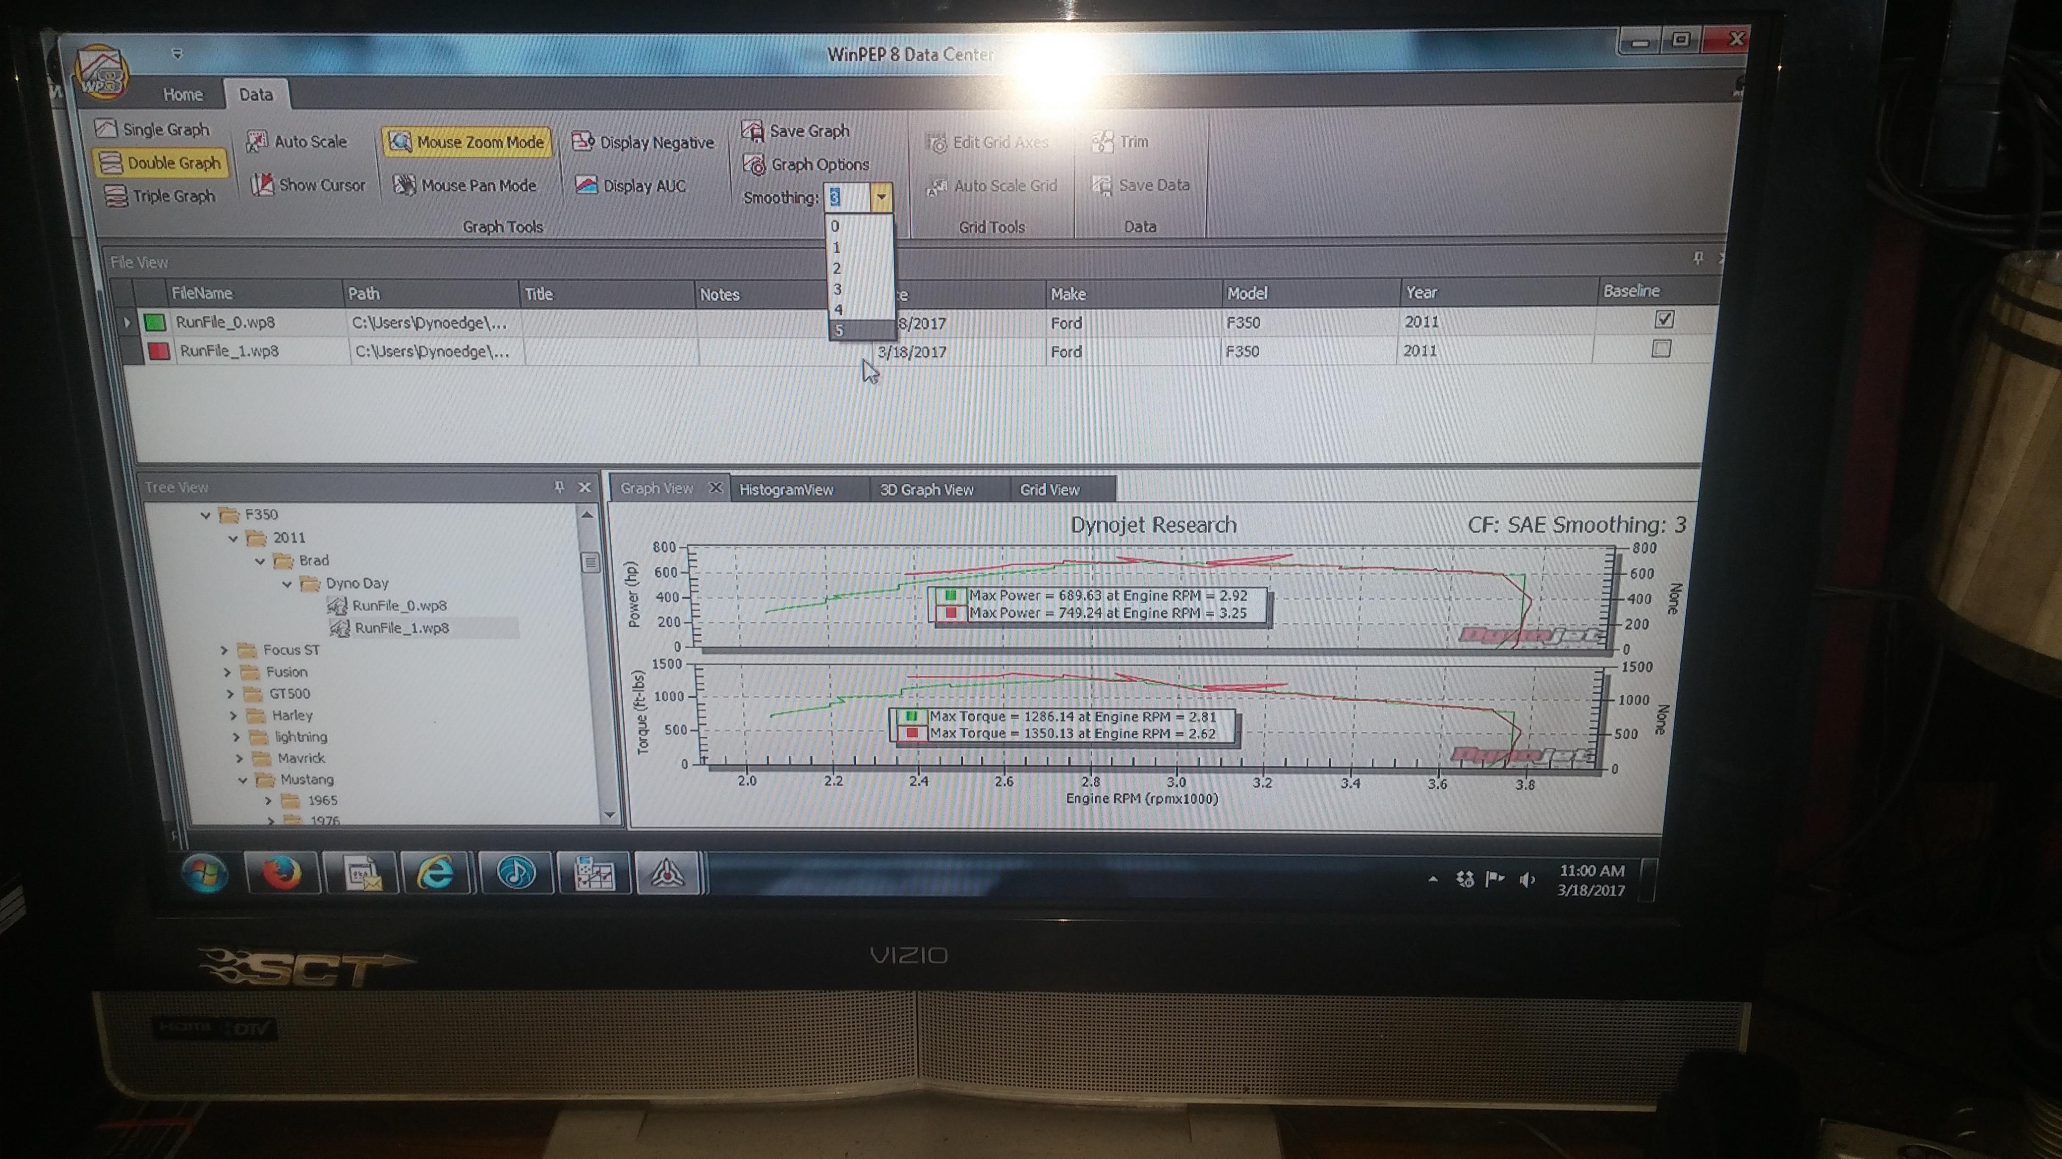2062x1159 pixels.
Task: Open the Smoothing dropdown arrow
Action: [x=882, y=197]
